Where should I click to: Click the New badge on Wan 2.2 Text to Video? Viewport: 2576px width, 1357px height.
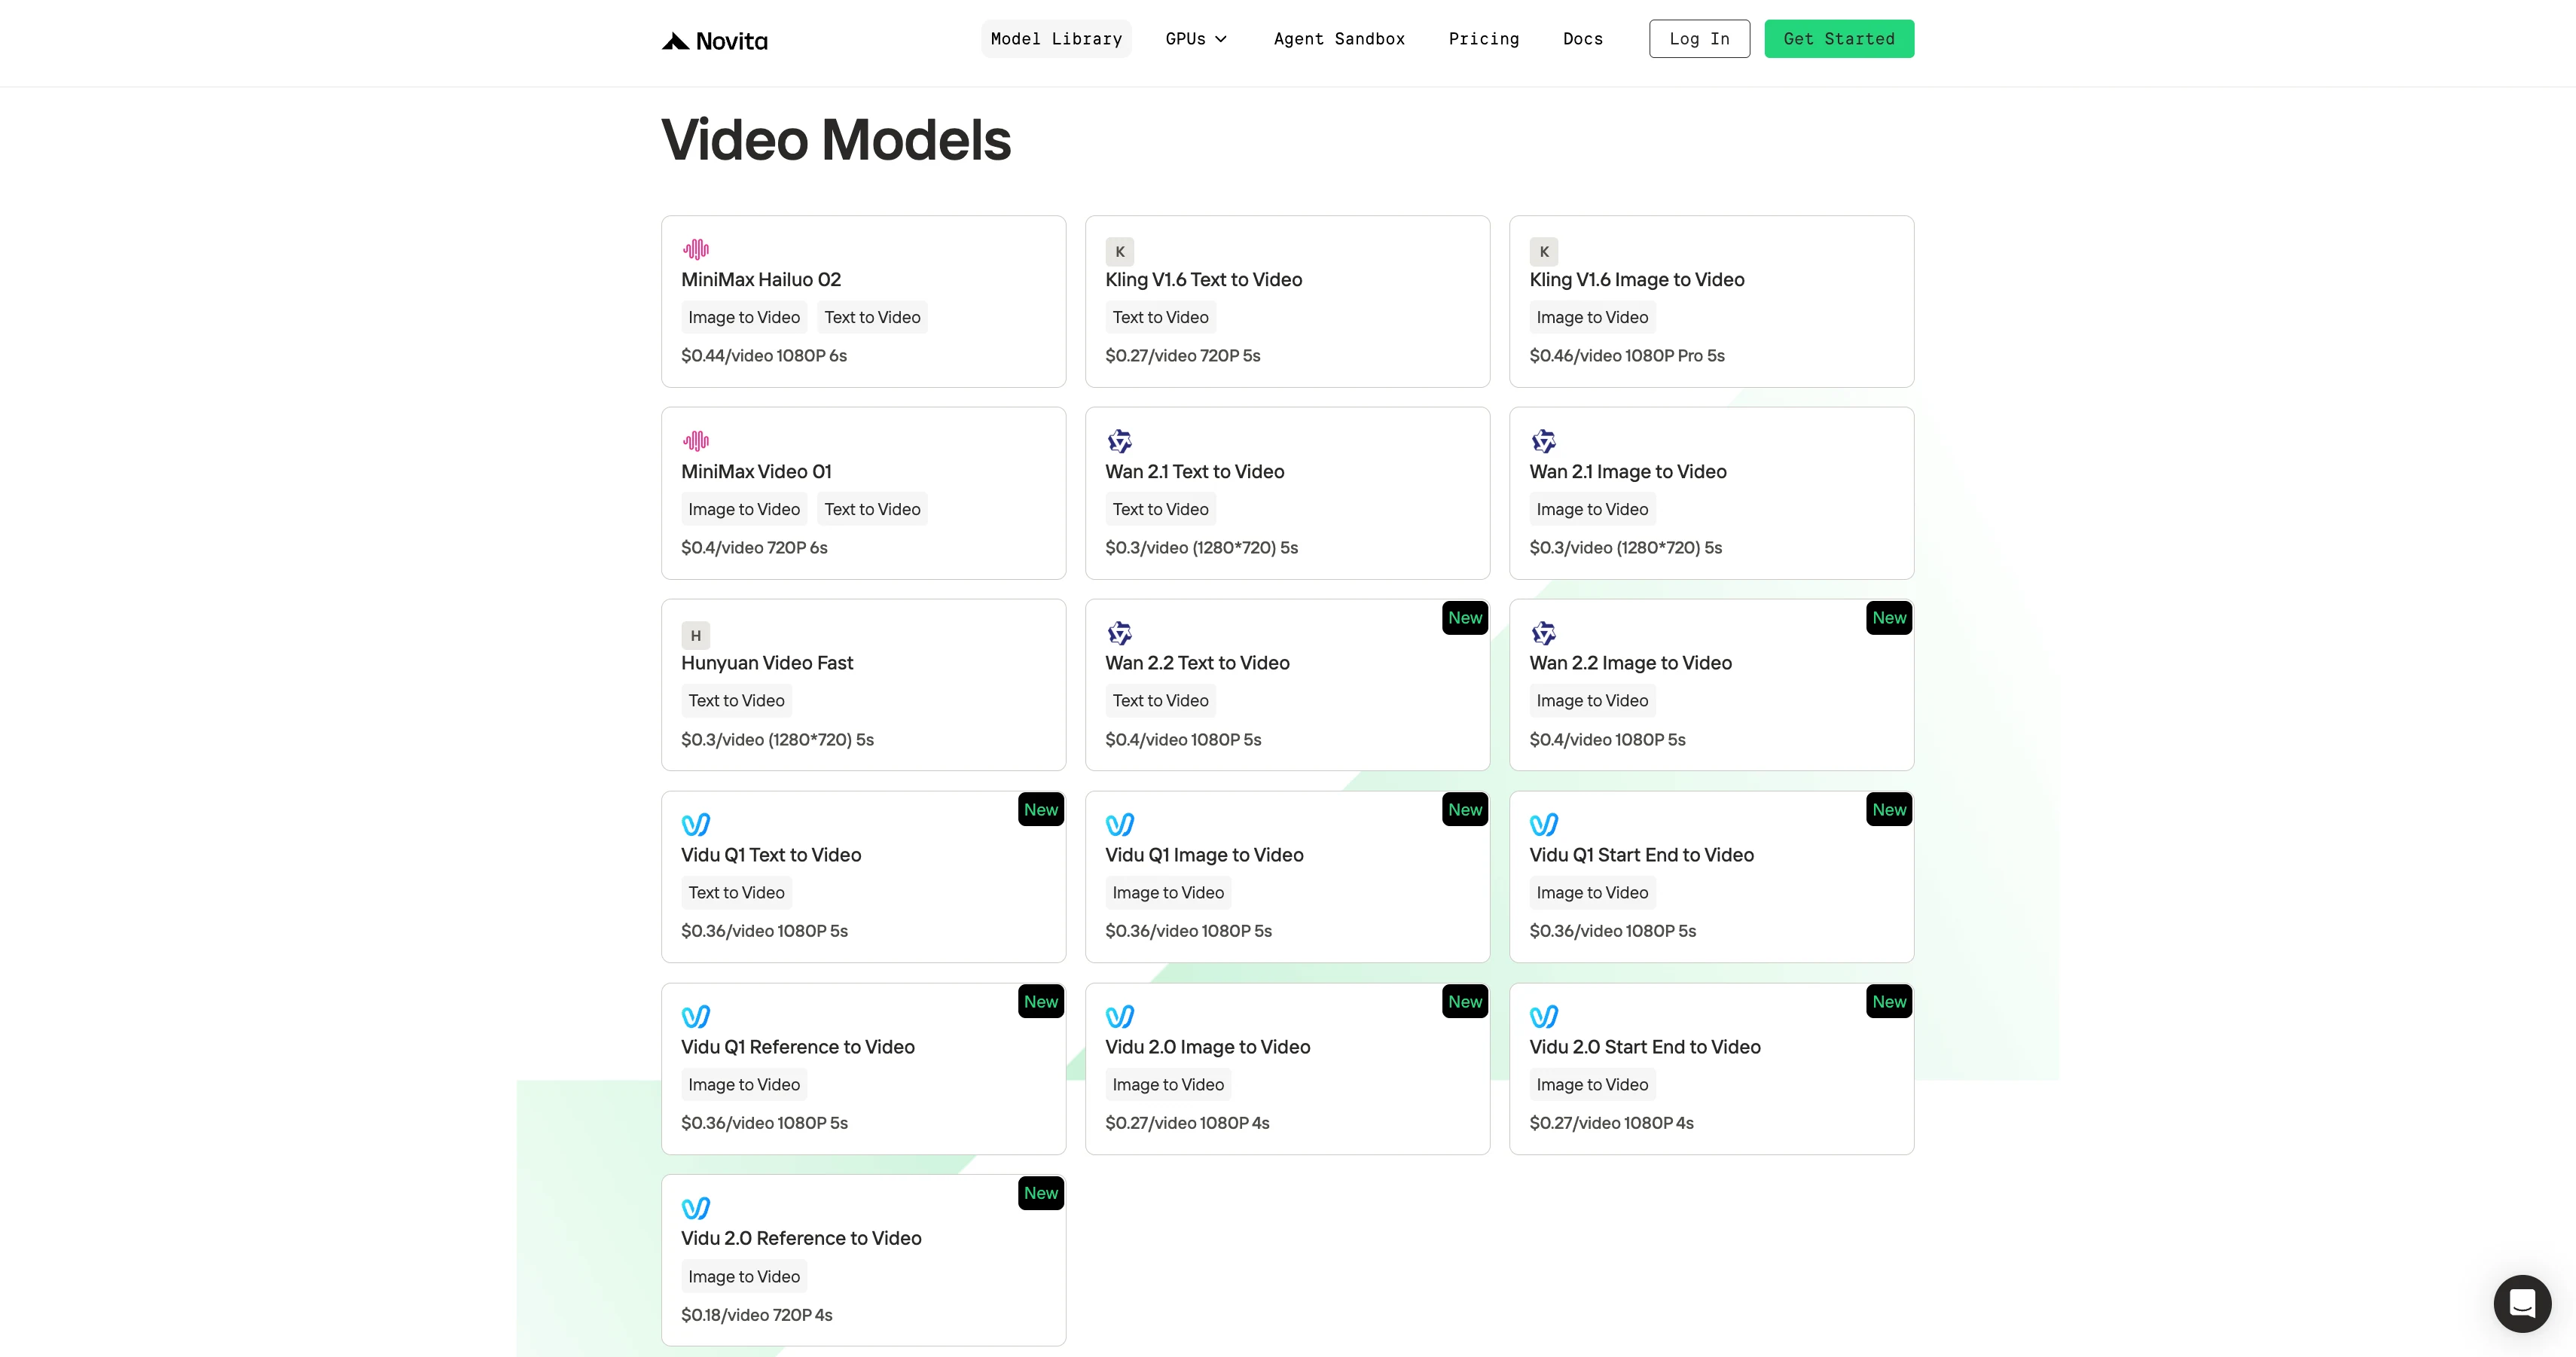coord(1465,618)
